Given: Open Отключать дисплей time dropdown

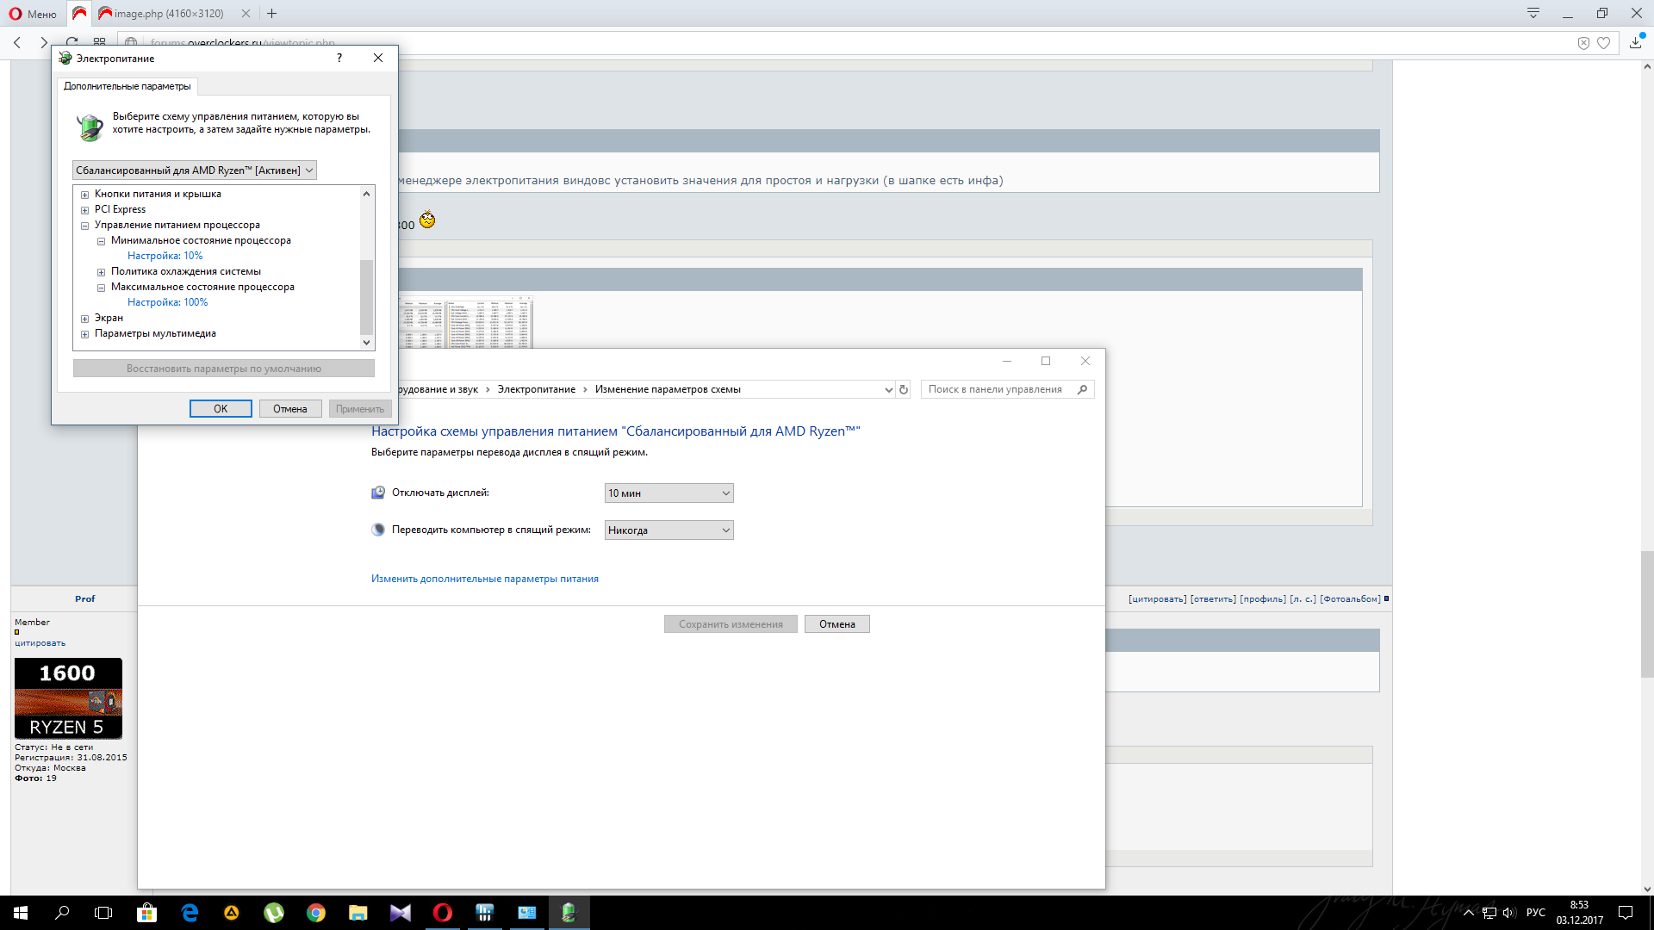Looking at the screenshot, I should tap(668, 493).
